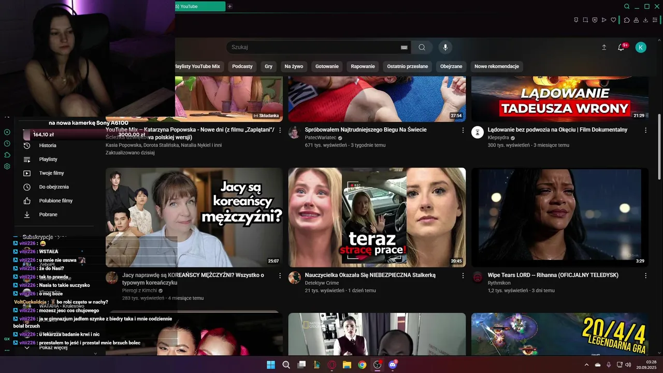
Task: Open the browser profile account icon
Action: pyautogui.click(x=636, y=20)
